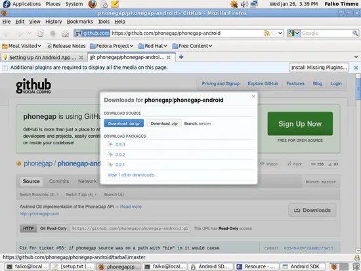Close the Setting Up An Android App tab

(81, 57)
